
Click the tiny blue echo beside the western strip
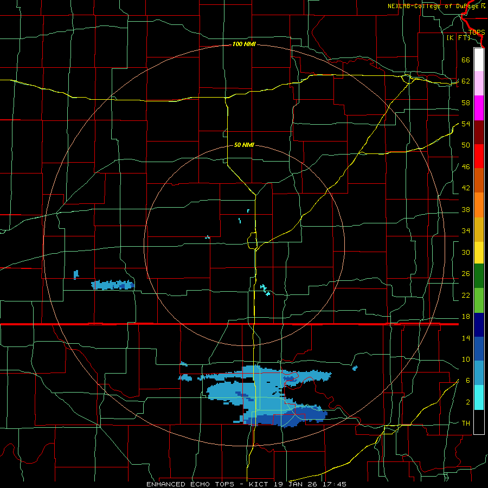point(76,274)
